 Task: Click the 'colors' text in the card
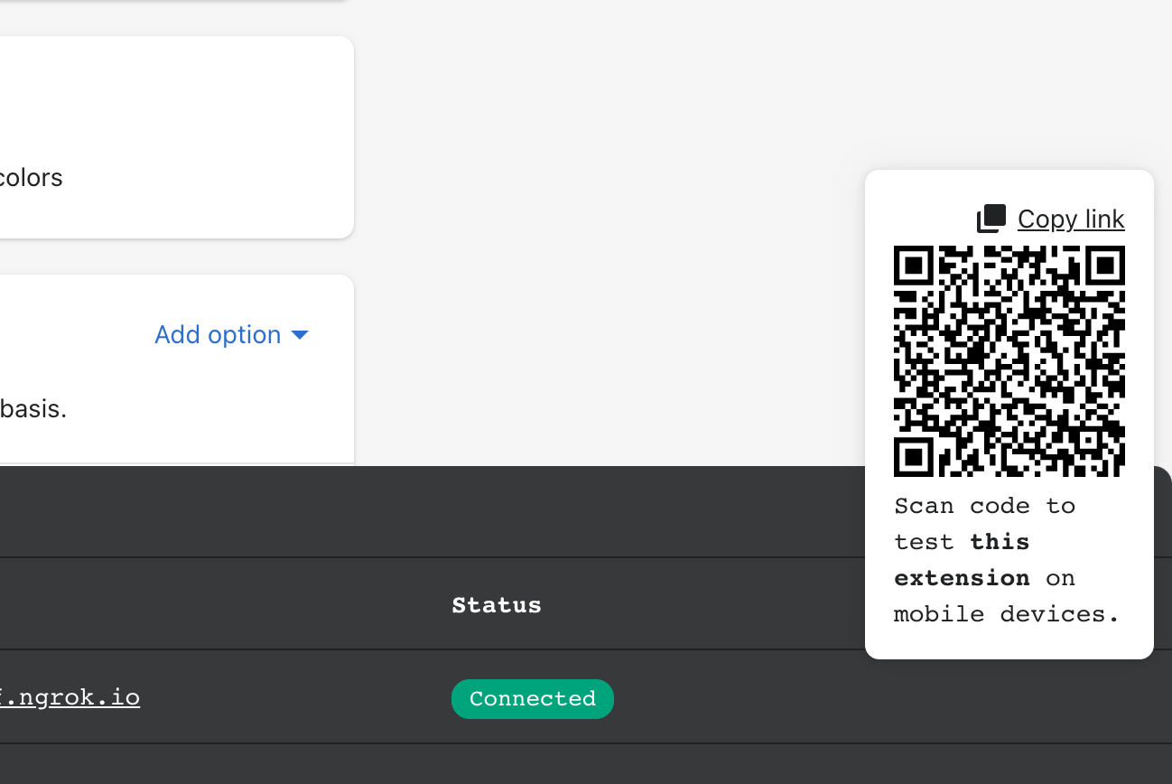click(x=31, y=178)
